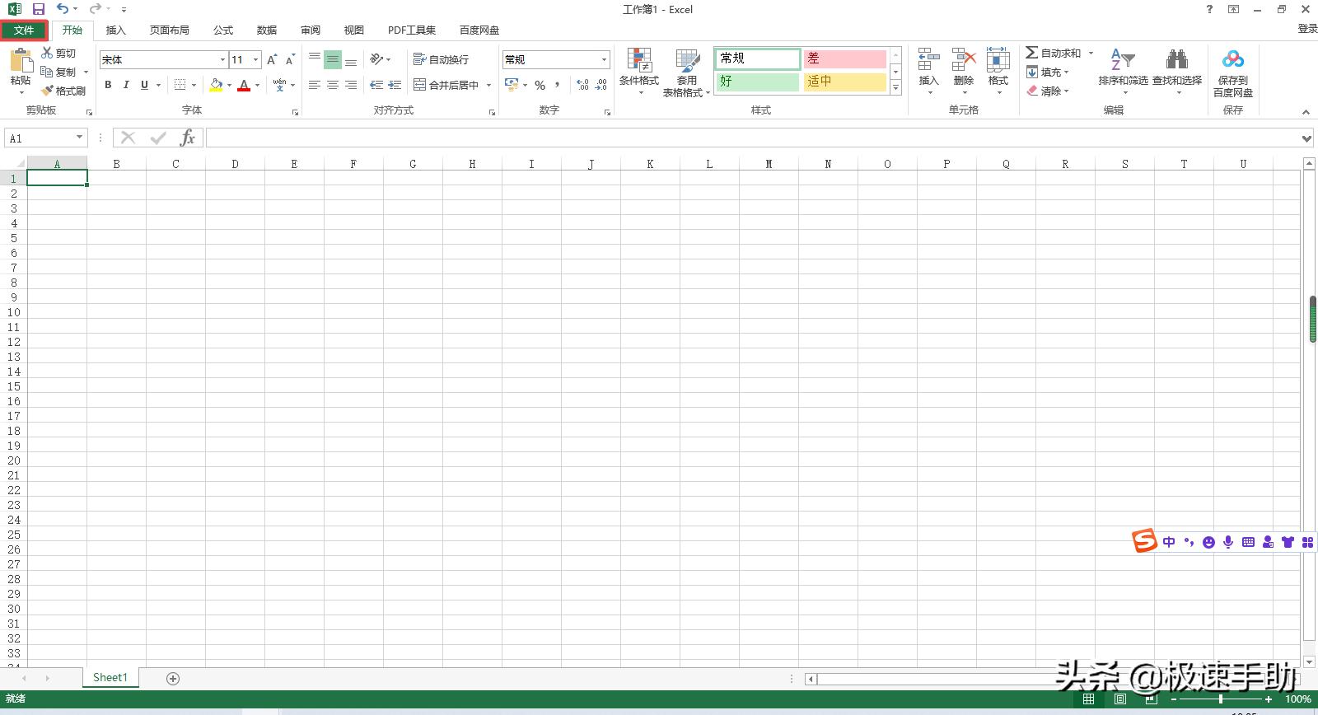
Task: Add a new sheet with plus icon
Action: click(x=173, y=679)
